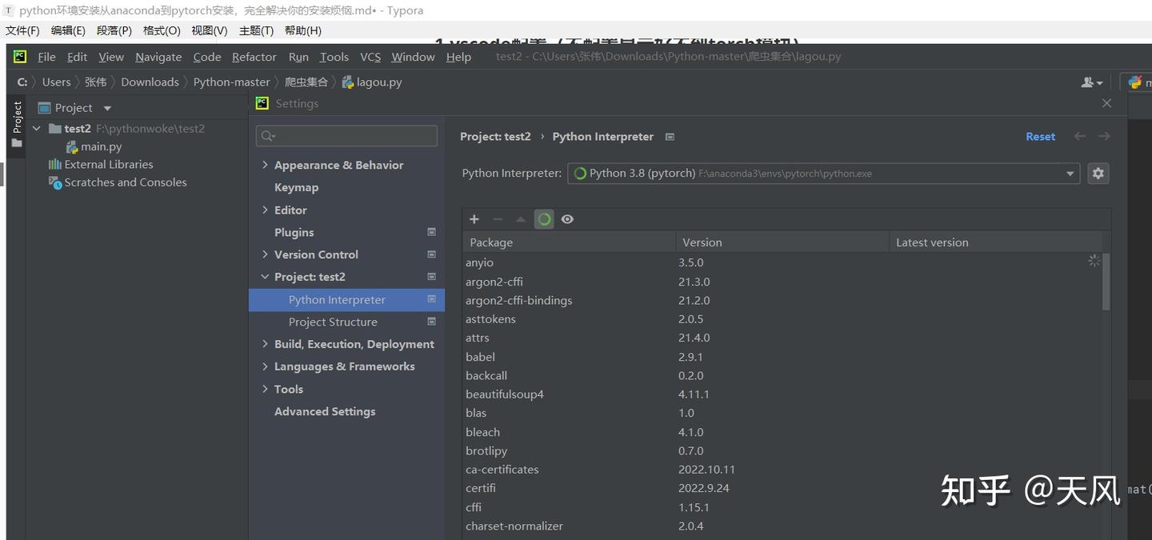
Task: Select Python Interpreter in the settings list
Action: 335,299
